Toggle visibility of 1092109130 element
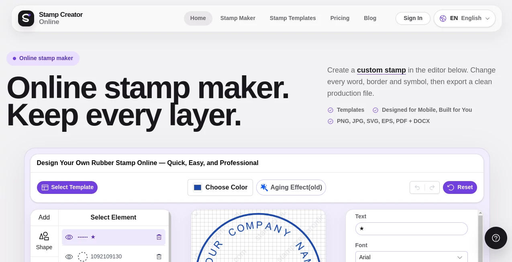Image resolution: width=512 pixels, height=262 pixels. 69,257
